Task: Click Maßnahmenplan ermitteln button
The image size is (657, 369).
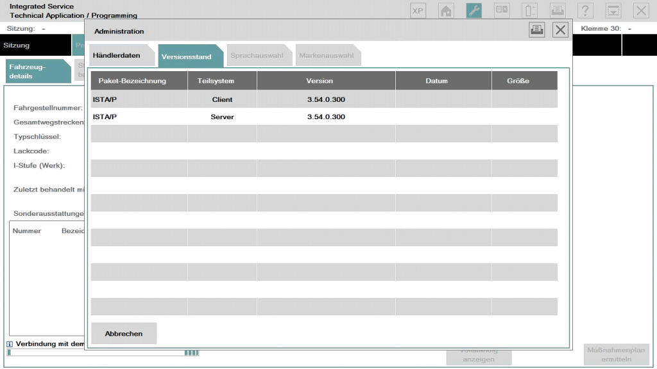Action: coord(616,354)
